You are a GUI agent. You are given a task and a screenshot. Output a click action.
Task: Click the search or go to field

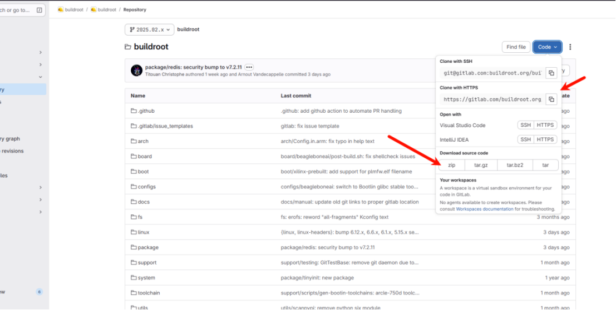tap(22, 11)
